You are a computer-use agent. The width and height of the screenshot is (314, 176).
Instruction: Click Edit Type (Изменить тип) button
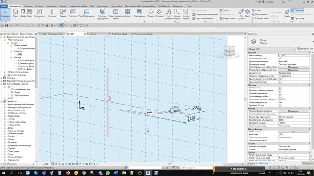tap(305, 49)
